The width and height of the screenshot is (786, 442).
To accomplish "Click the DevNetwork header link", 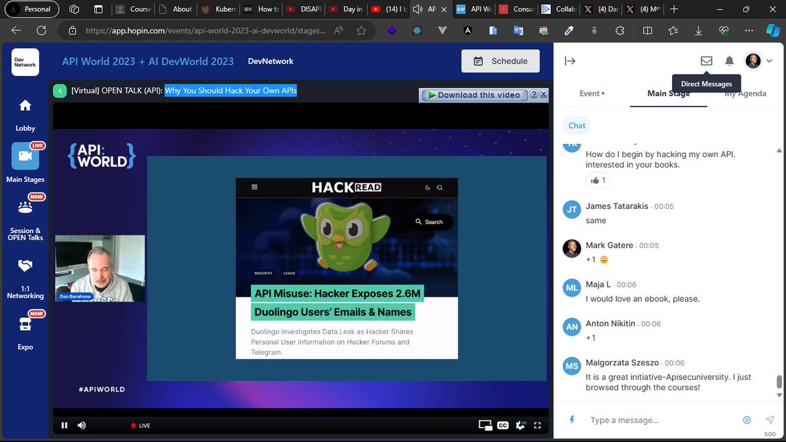I will coord(271,61).
